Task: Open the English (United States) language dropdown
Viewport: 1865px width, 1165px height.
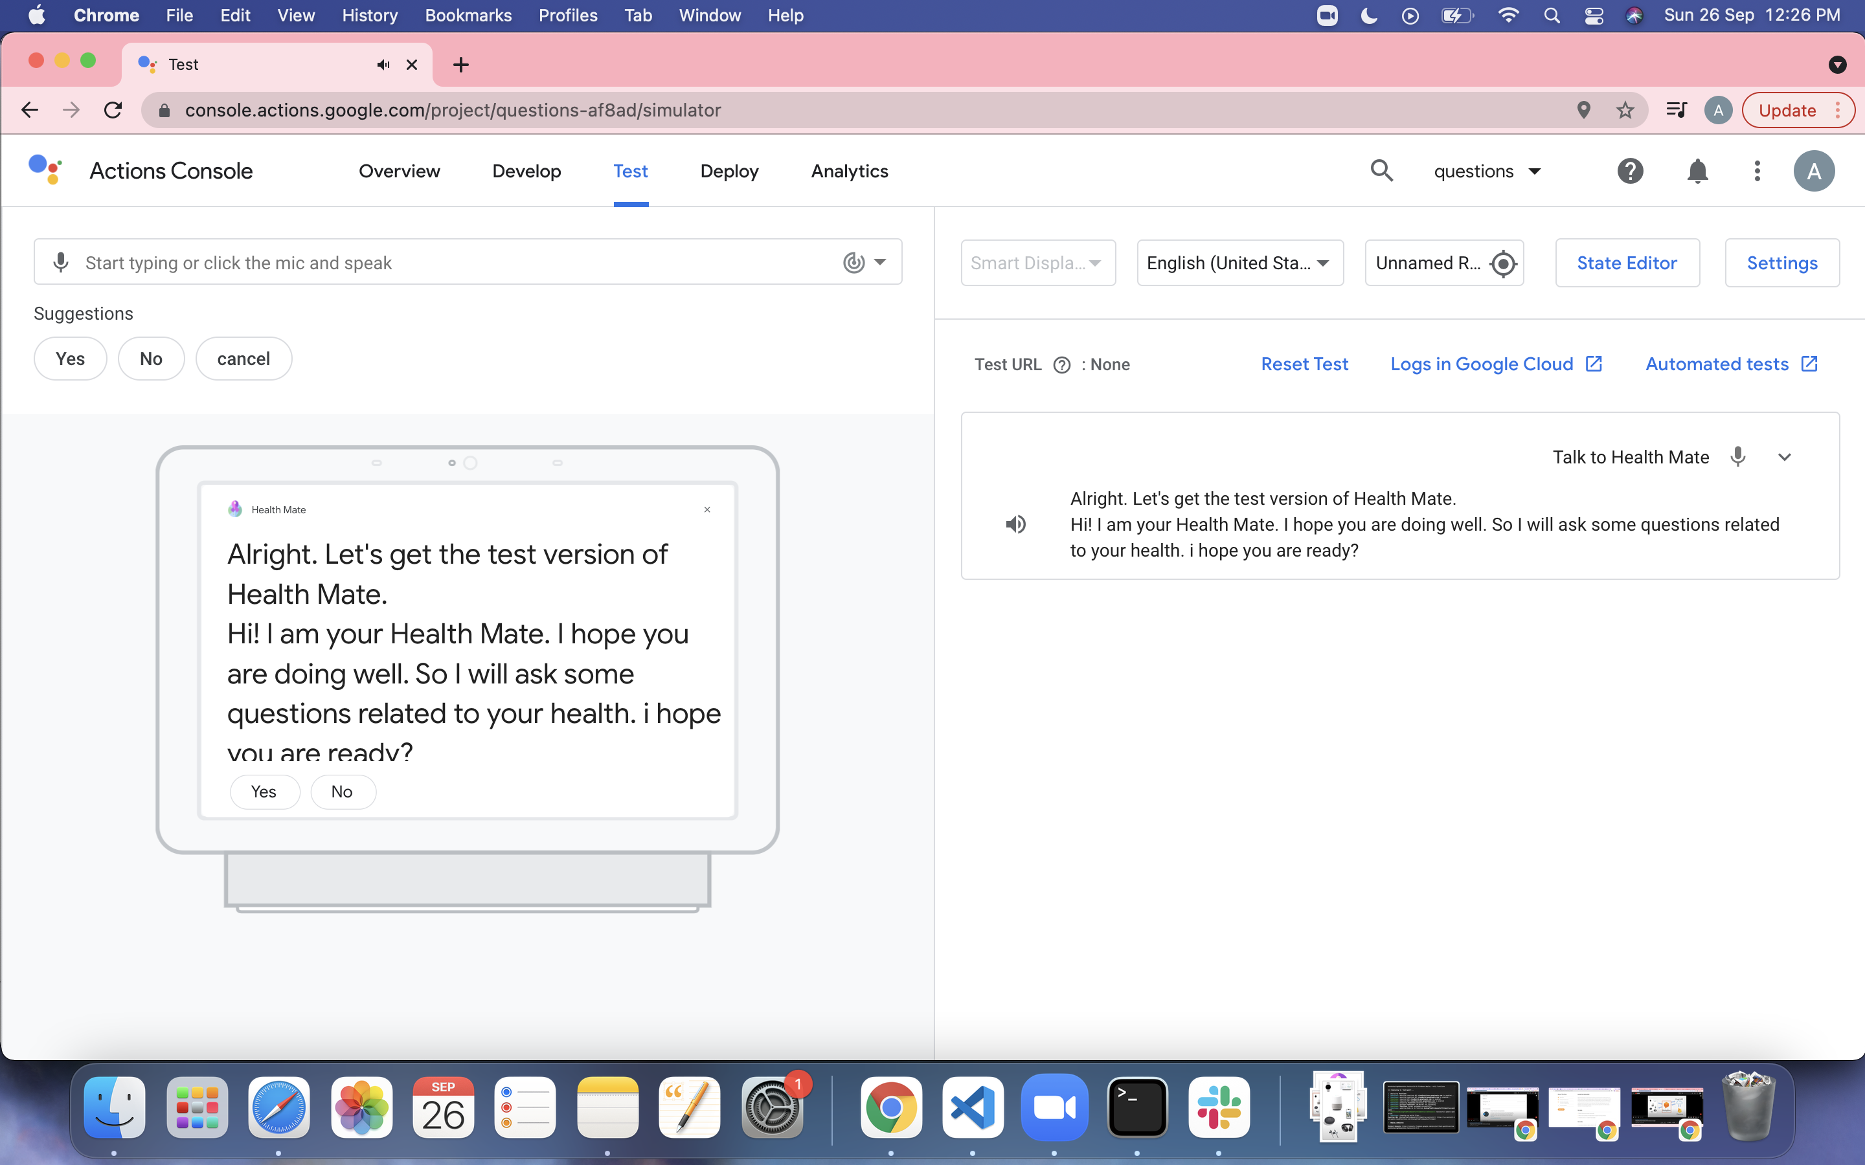Action: point(1239,263)
